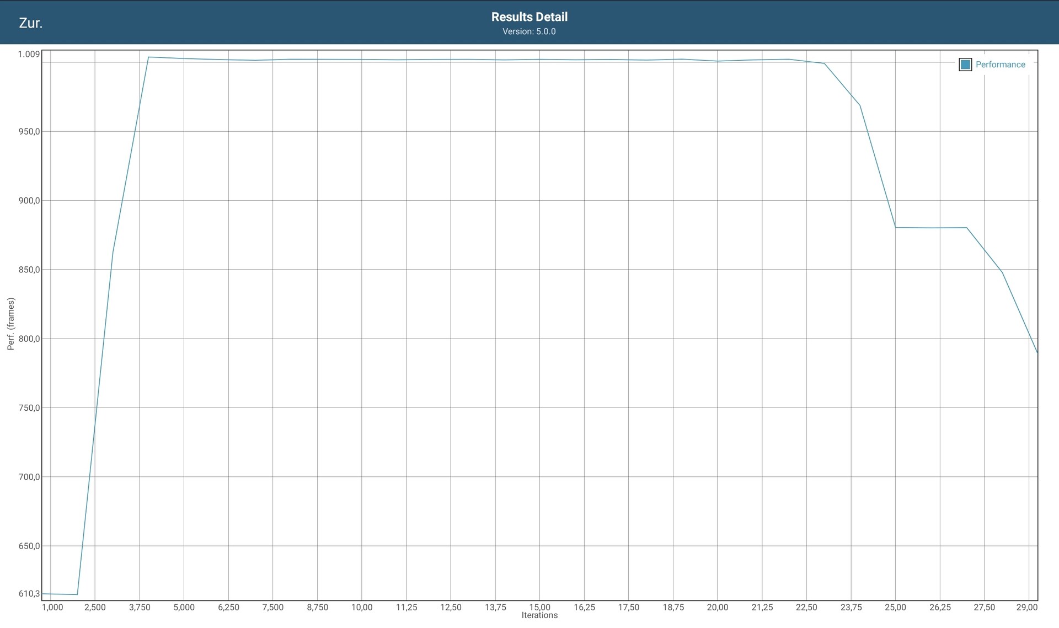Click the 11,25 x-axis label
This screenshot has height=628, width=1059.
(407, 607)
